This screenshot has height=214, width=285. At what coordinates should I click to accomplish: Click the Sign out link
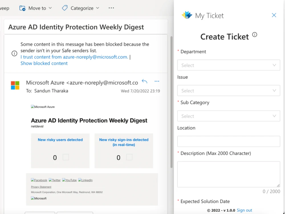click(x=245, y=210)
